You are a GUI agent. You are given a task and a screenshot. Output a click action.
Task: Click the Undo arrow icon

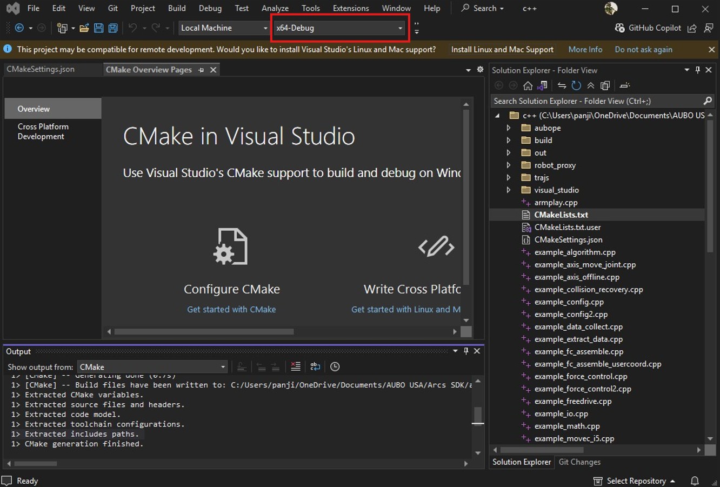(132, 28)
